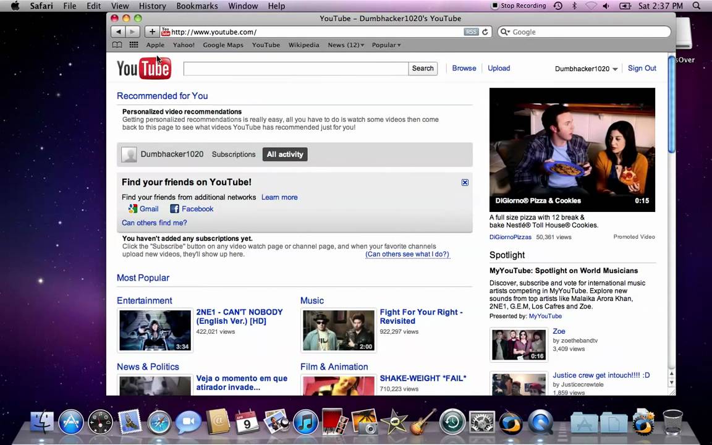Click Can others see what I do
712x445 pixels.
pyautogui.click(x=408, y=254)
